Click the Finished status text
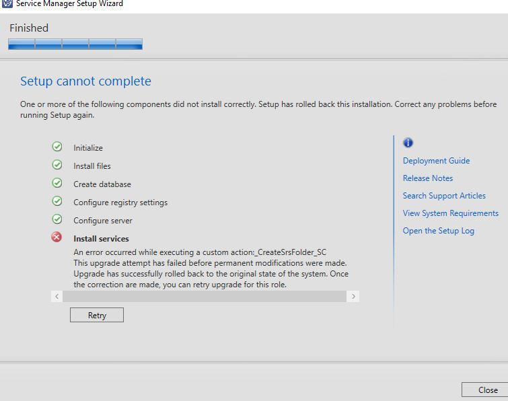508x401 pixels. pyautogui.click(x=29, y=28)
